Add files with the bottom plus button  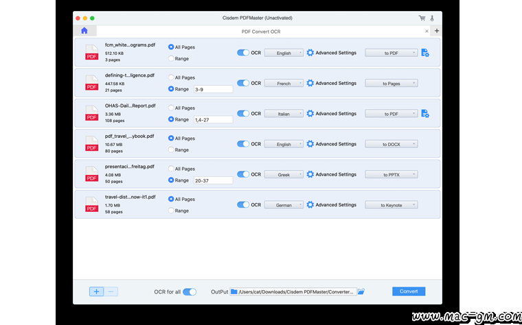[97, 291]
